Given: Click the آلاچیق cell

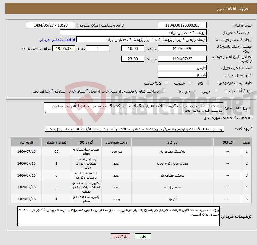Looking at the screenshot, I should click(173, 199).
